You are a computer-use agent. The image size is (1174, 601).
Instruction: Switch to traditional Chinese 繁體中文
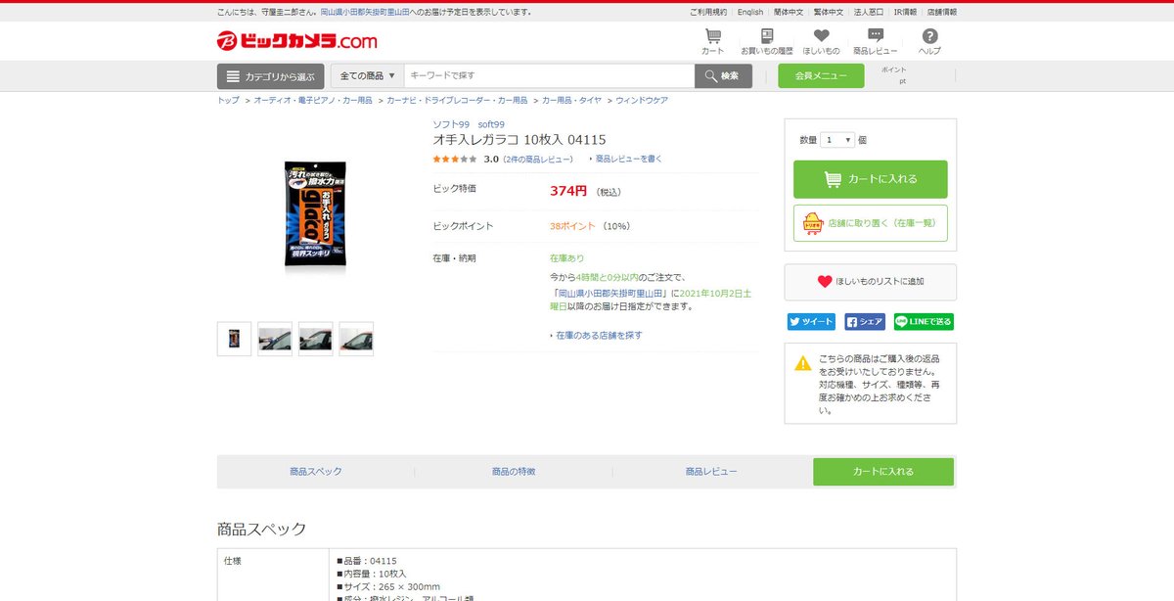click(829, 13)
